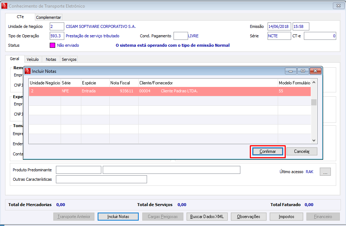Image resolution: width=346 pixels, height=226 pixels.
Task: Click the ellipsis button beside Último acesso
Action: pyautogui.click(x=325, y=172)
